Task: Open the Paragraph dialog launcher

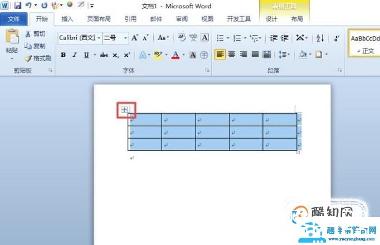Action: point(340,70)
